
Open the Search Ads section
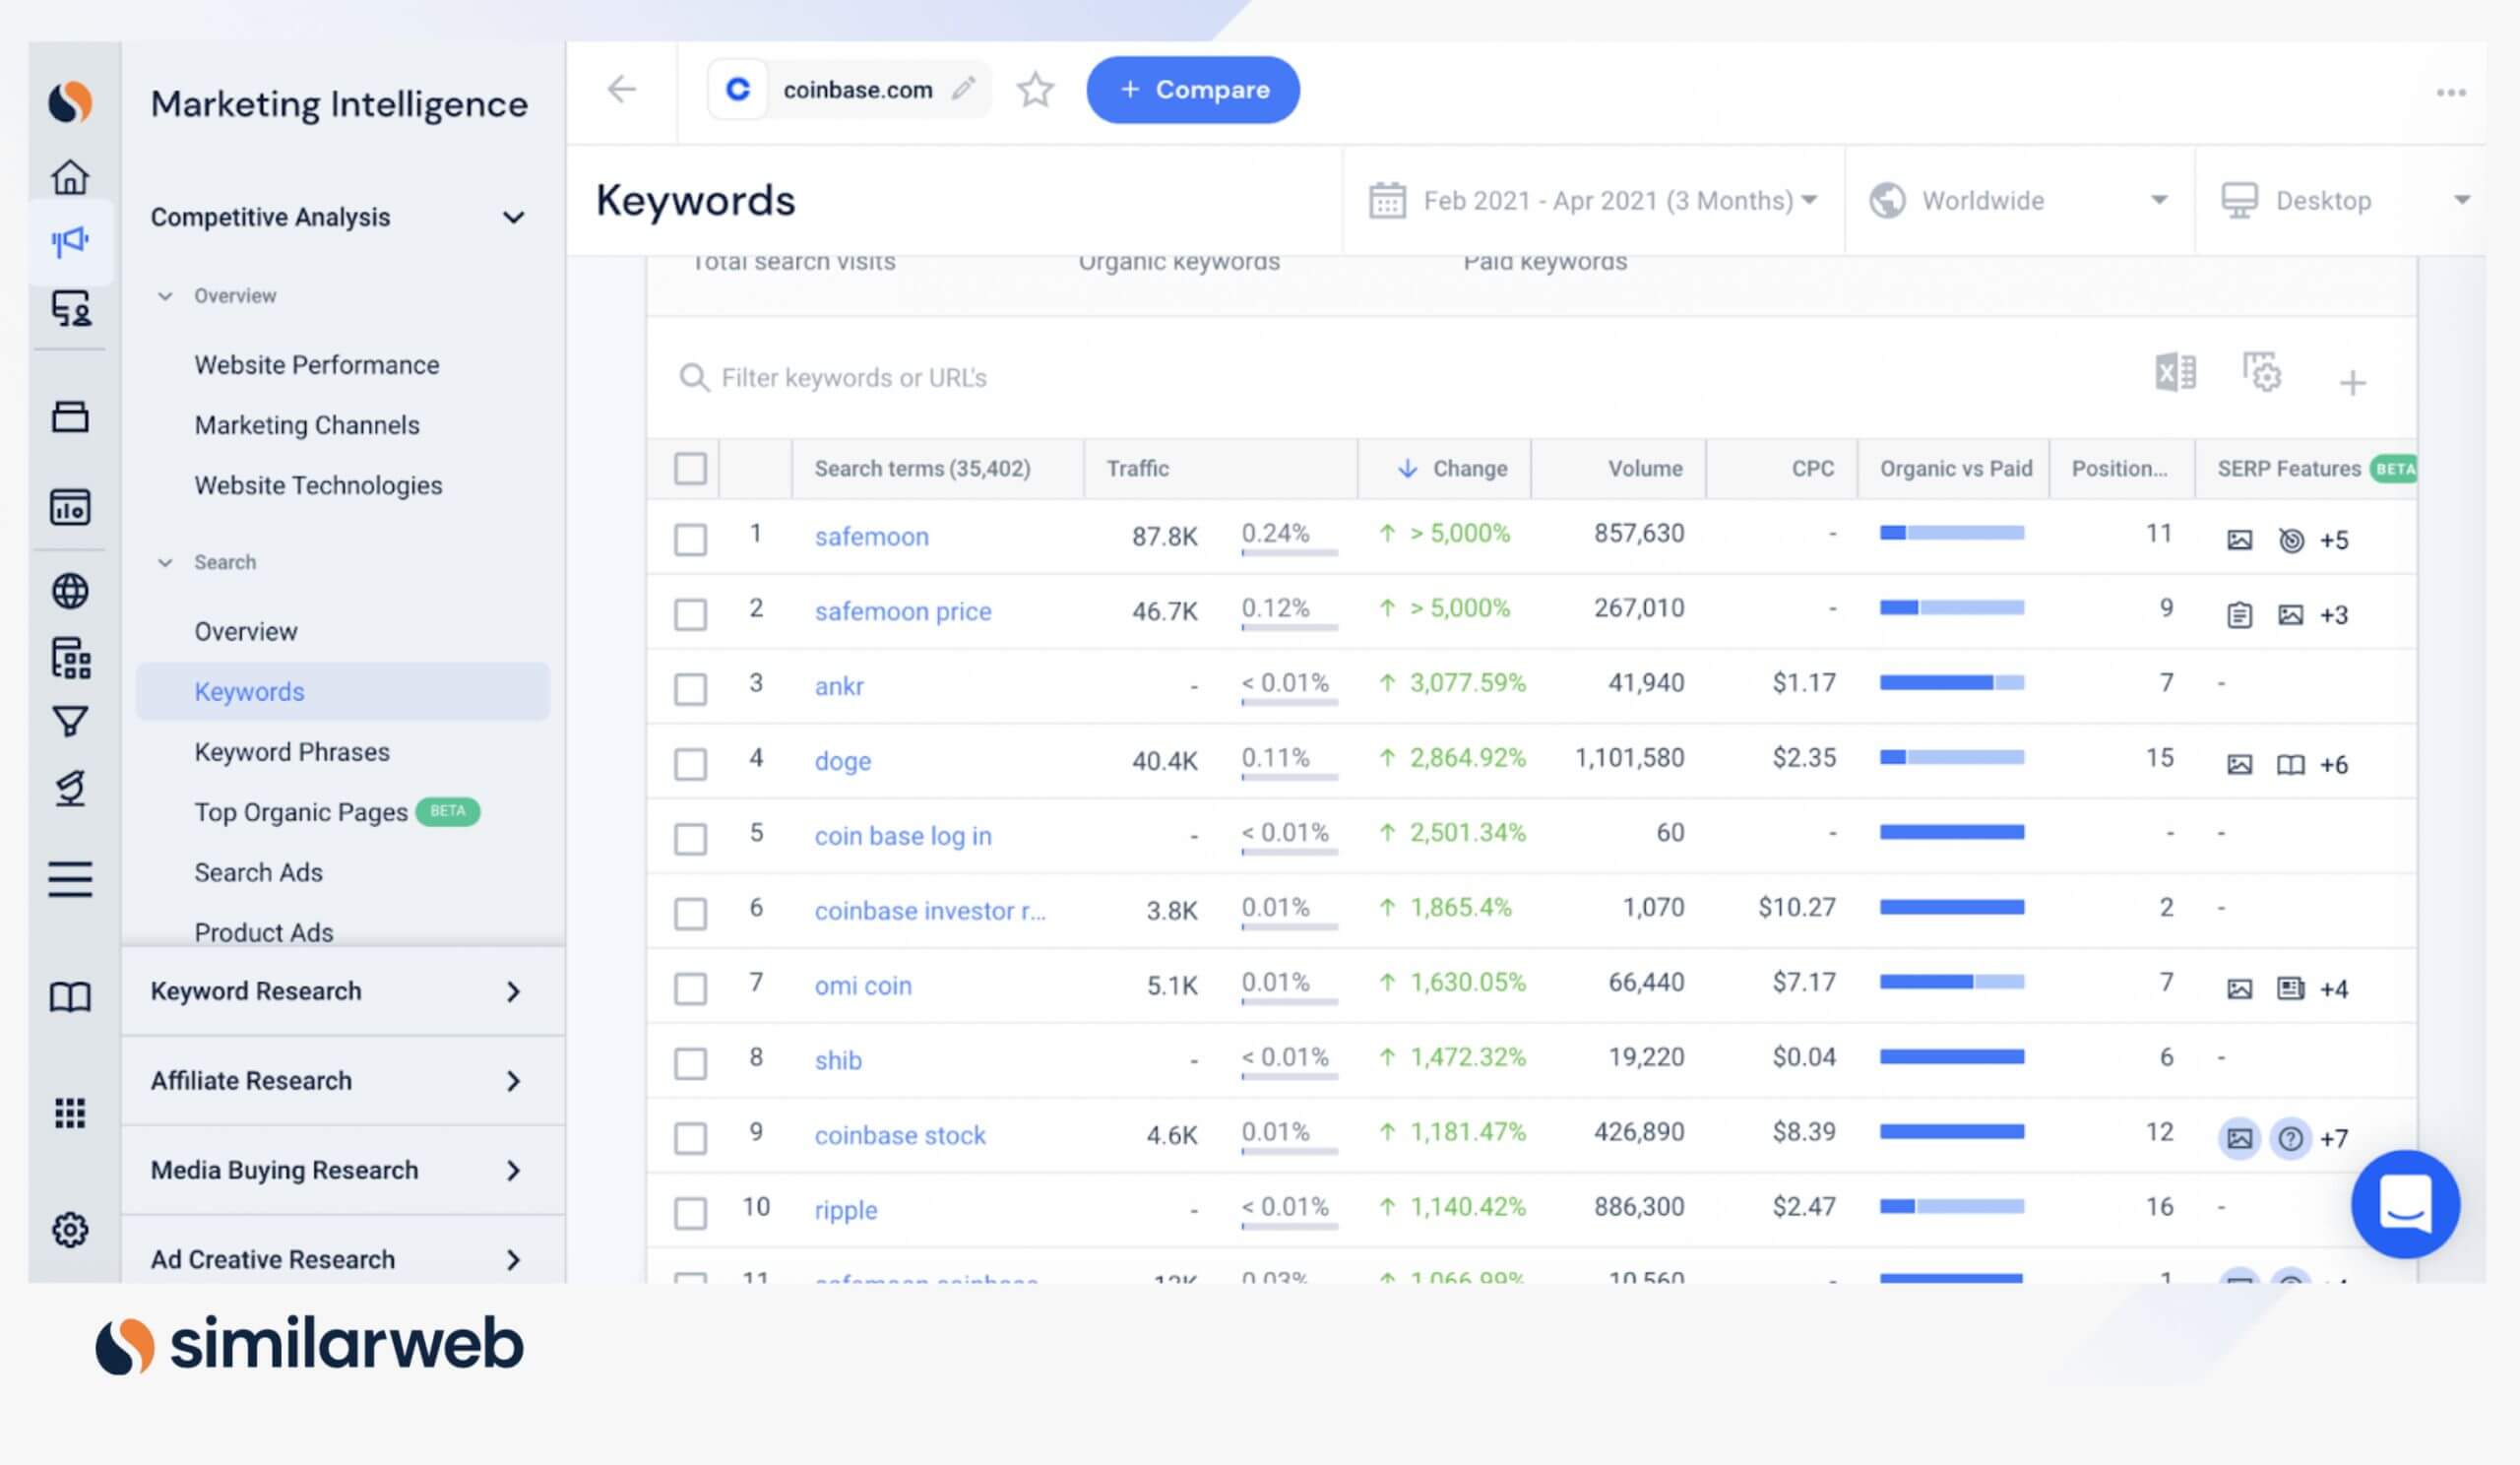(258, 872)
